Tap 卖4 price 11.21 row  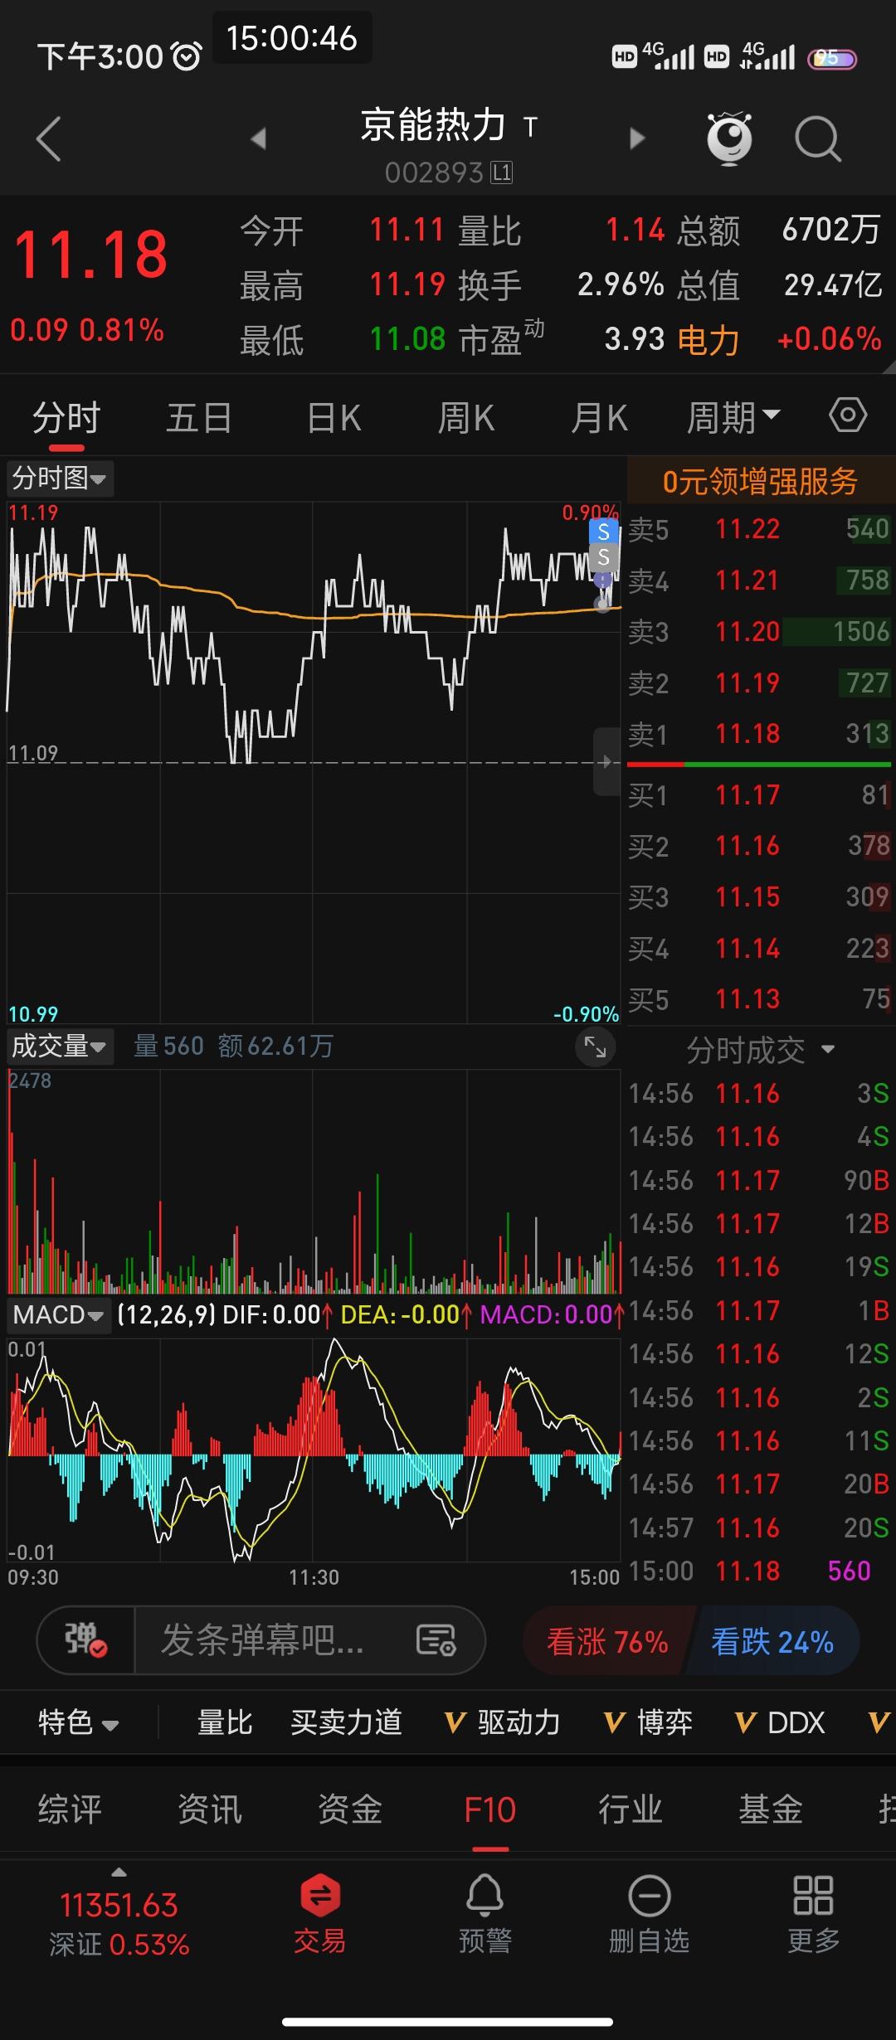(x=760, y=580)
